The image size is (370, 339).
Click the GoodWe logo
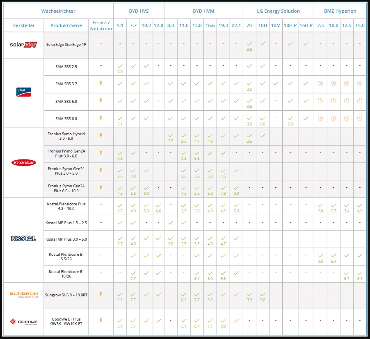click(24, 321)
